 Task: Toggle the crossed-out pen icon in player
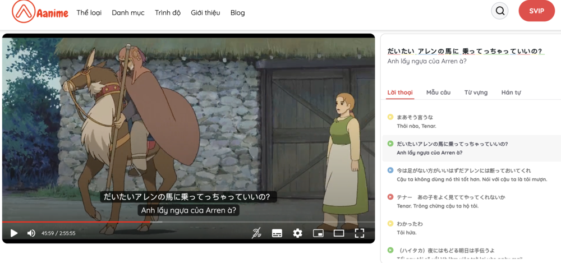pyautogui.click(x=256, y=233)
